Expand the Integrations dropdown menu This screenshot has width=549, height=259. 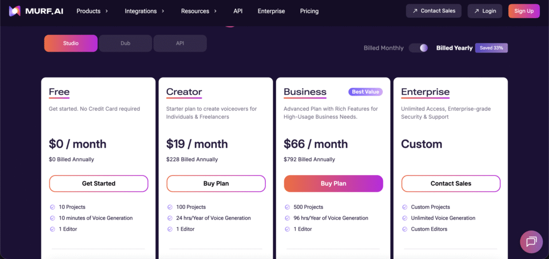point(144,11)
